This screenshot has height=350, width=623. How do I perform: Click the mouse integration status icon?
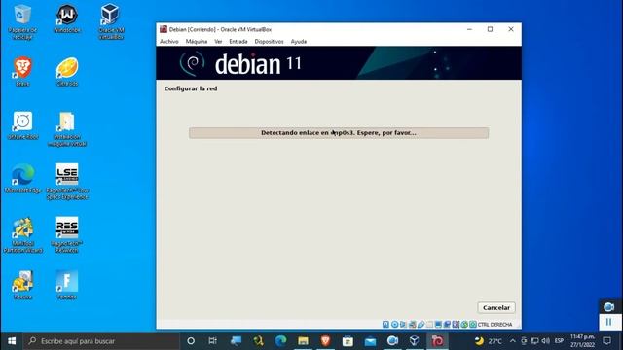[464, 324]
